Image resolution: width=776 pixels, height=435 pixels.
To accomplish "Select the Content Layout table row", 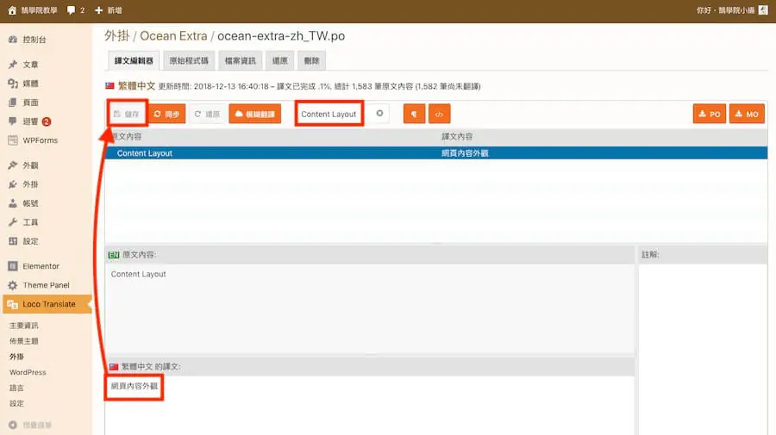I will point(436,153).
